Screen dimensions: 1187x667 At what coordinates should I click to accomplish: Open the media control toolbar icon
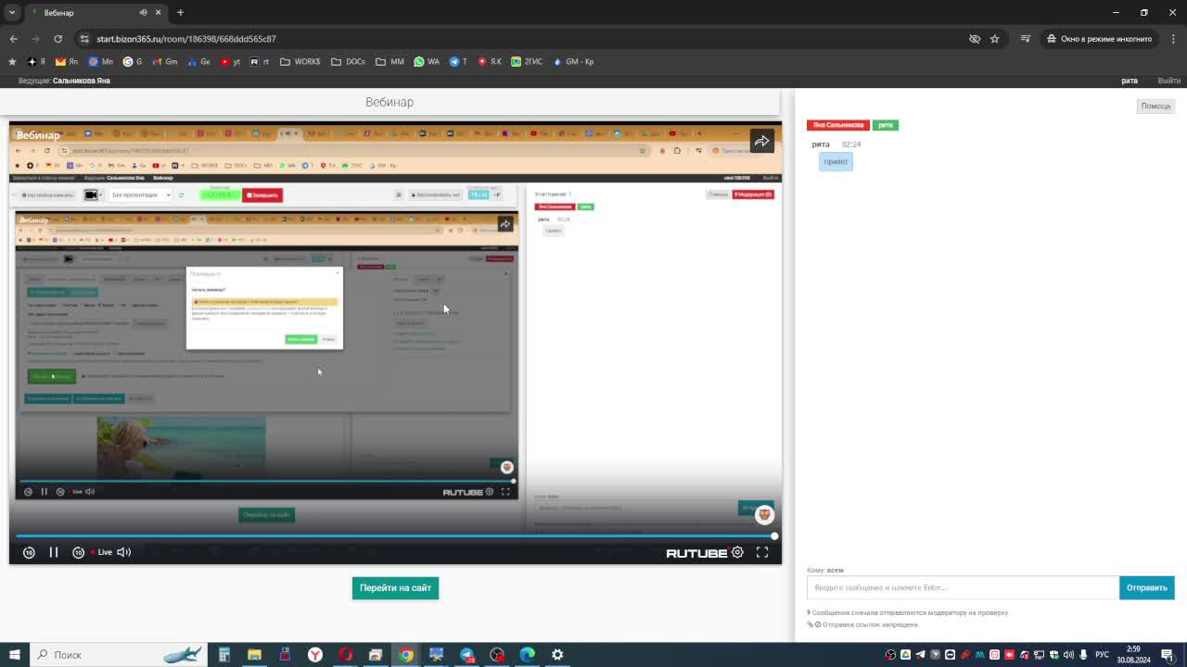coord(1025,39)
